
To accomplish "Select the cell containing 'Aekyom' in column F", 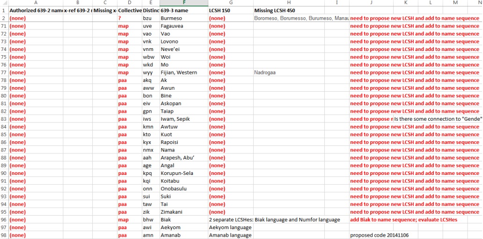I will pyautogui.click(x=184, y=227).
